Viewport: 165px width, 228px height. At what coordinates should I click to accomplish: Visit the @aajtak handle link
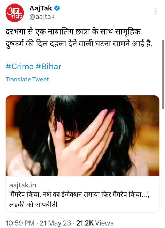[42, 16]
